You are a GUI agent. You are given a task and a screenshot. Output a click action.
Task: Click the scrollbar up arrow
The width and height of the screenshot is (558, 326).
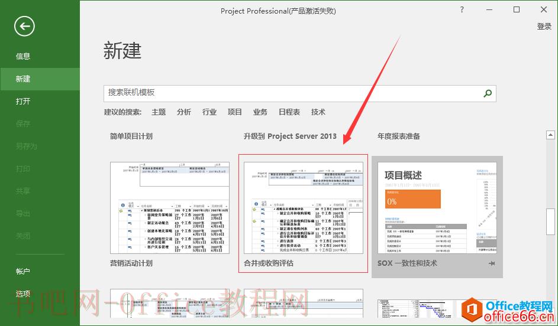click(550, 135)
